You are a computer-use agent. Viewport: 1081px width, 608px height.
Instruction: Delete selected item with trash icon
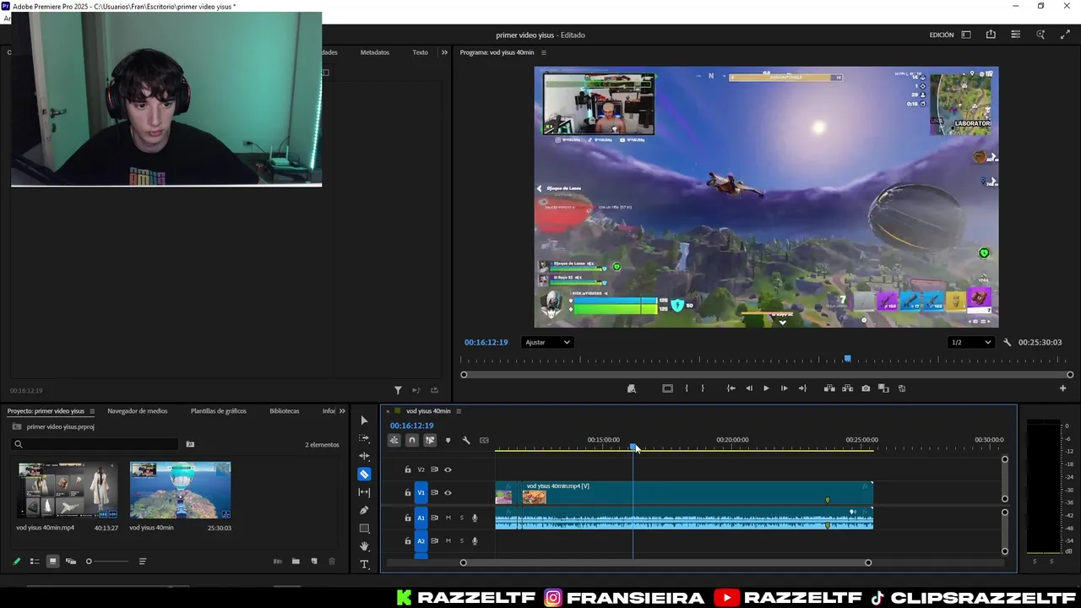(x=331, y=562)
